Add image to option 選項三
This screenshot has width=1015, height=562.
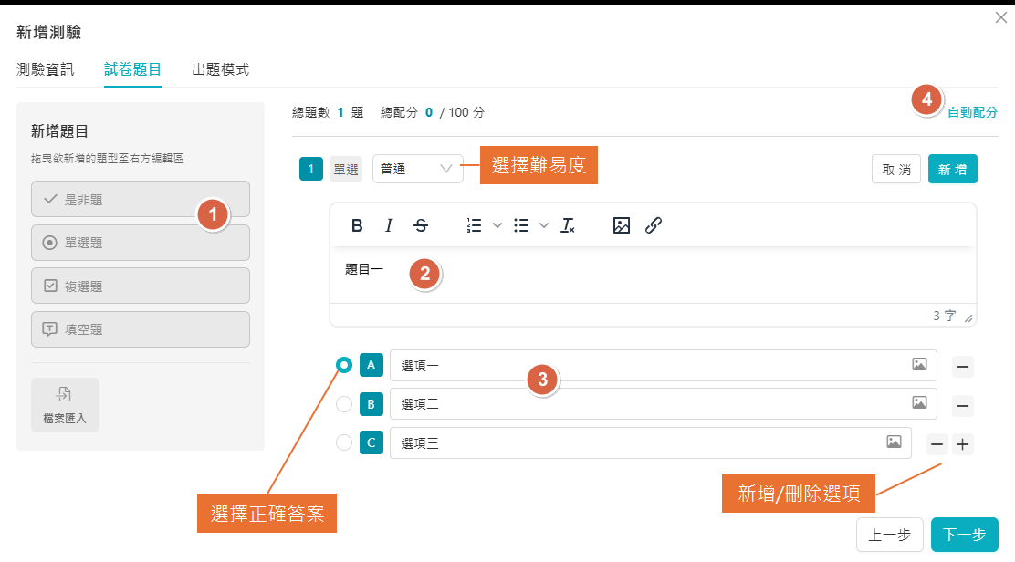pyautogui.click(x=894, y=442)
